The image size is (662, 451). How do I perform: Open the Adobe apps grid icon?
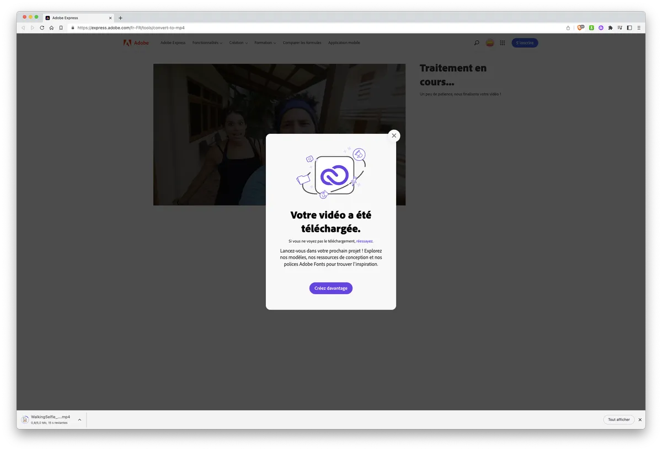[502, 43]
